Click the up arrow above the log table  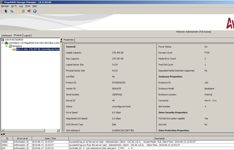pos(1,134)
